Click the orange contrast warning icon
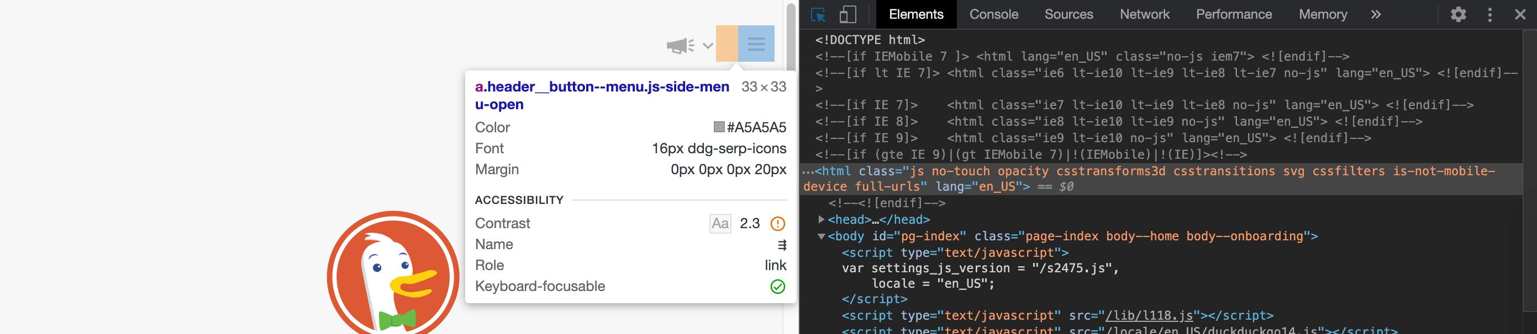 click(x=777, y=224)
